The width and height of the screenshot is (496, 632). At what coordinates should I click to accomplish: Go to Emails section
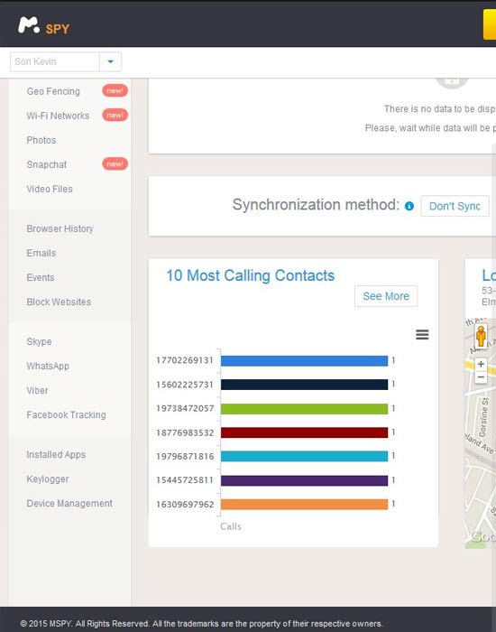point(41,253)
